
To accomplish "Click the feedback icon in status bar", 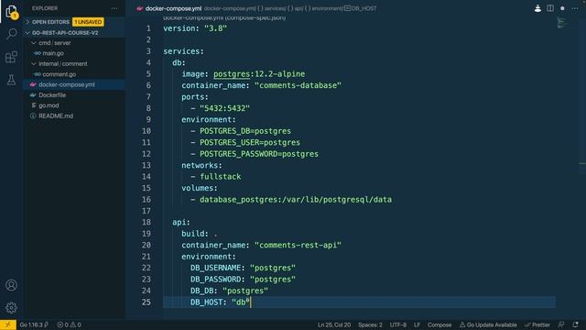I will click(561, 324).
